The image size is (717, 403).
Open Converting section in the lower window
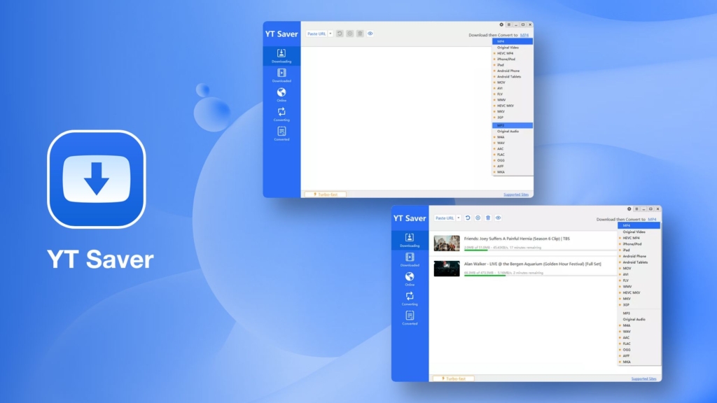[409, 298]
